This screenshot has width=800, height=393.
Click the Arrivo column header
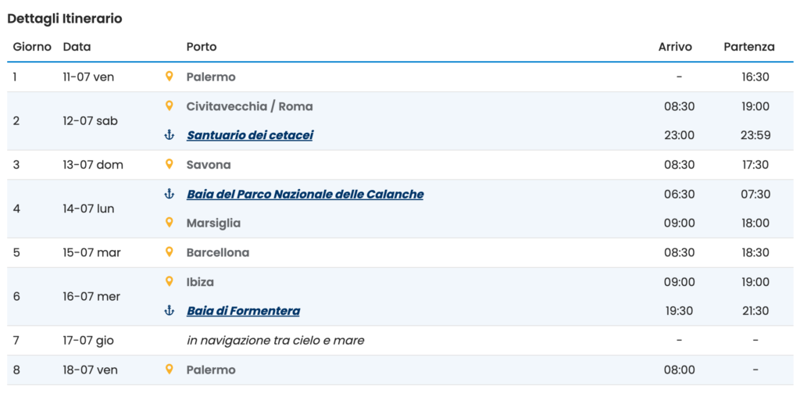pyautogui.click(x=675, y=47)
